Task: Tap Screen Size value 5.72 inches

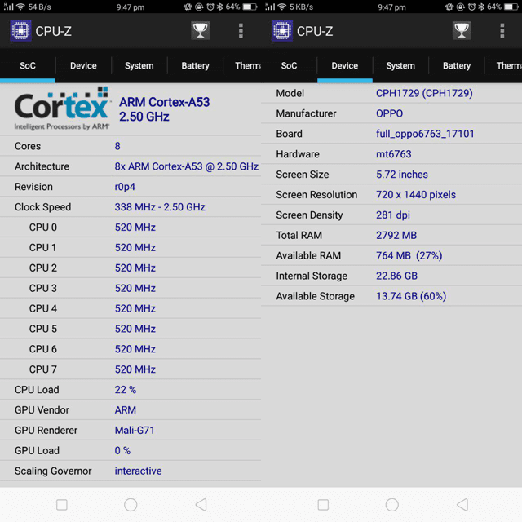Action: 402,175
